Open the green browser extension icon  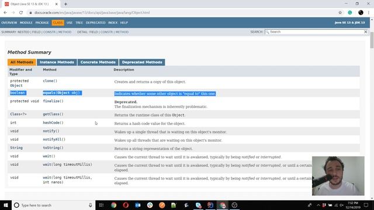tap(350, 13)
